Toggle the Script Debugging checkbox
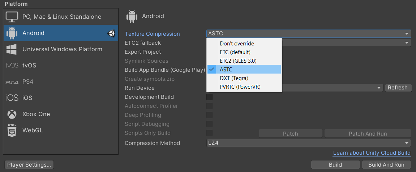Screen dimensions: 416x172 pyautogui.click(x=210, y=124)
